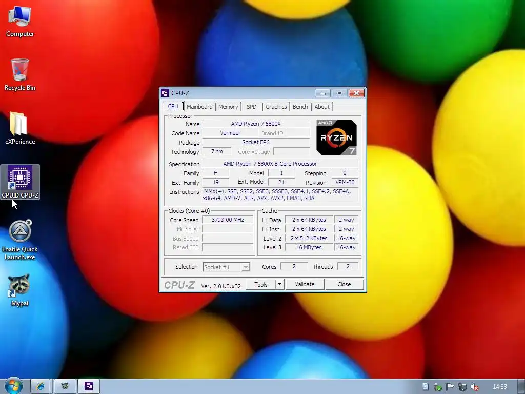This screenshot has width=525, height=394.
Task: Click the Mypal raccoon taskbar button
Action: click(65, 386)
